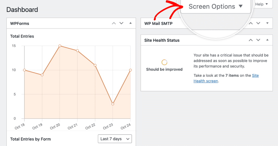Click the Oct 20 data point
278x146 pixels.
tap(60, 46)
